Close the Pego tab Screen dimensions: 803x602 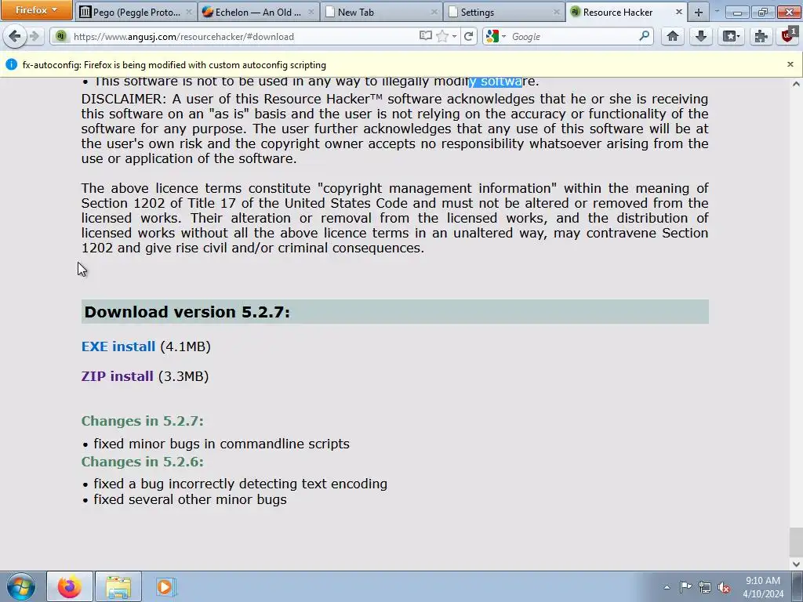click(188, 12)
